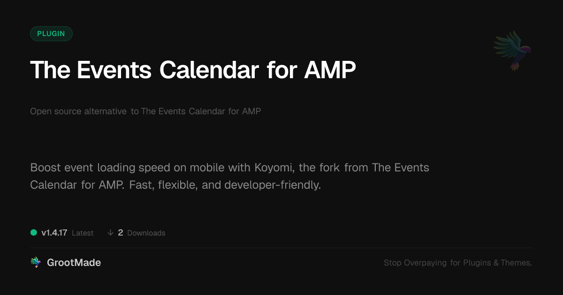Click the green status dot beside version

34,232
